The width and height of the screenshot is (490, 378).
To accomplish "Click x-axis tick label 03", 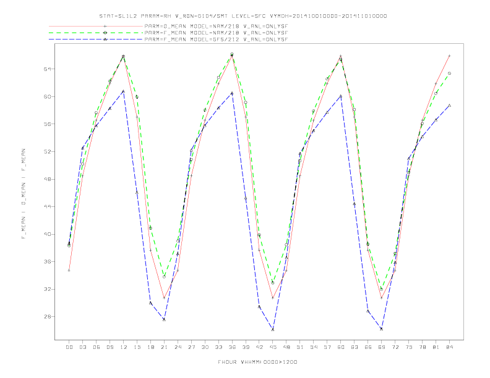I will click(x=82, y=347).
